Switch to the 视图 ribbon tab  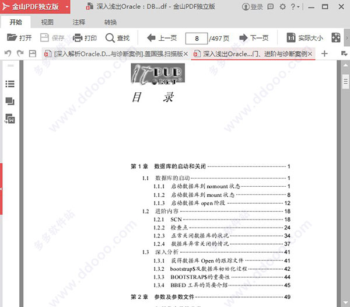[x=47, y=22]
